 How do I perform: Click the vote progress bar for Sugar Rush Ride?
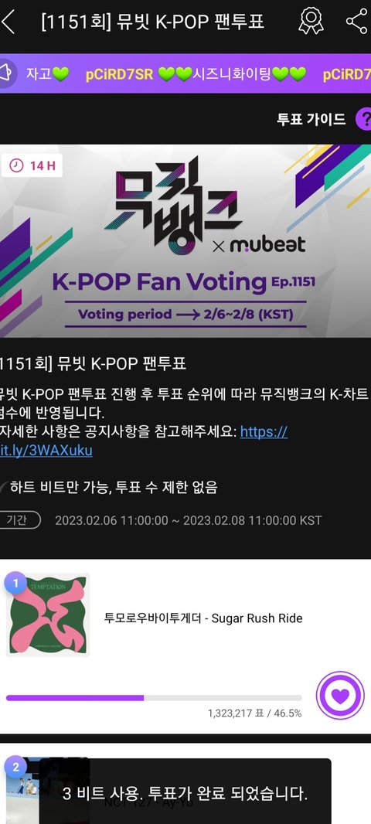(x=154, y=698)
